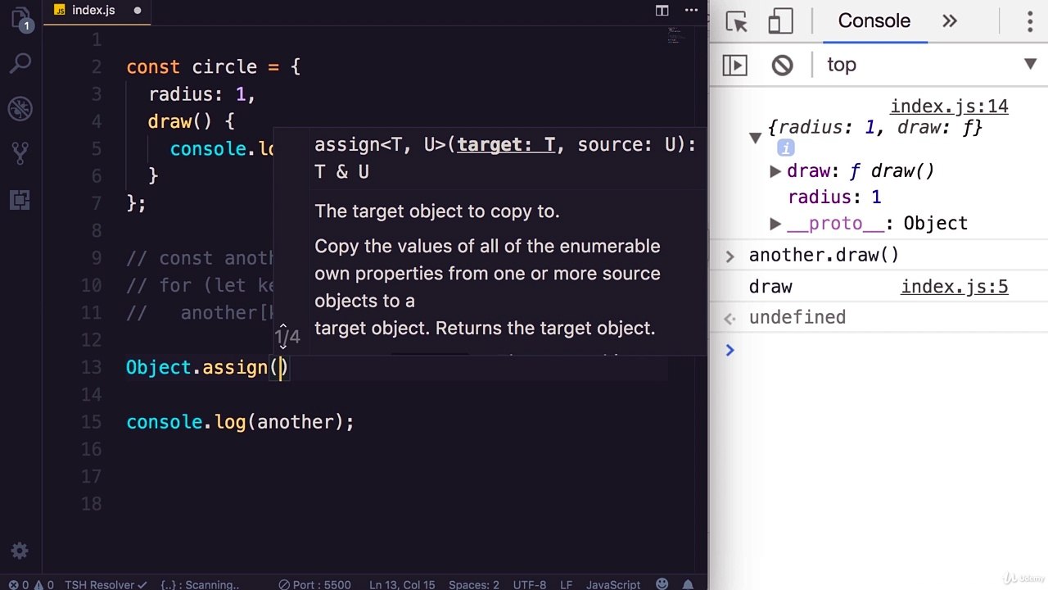The width and height of the screenshot is (1048, 590).
Task: Click the Scanning status item
Action: click(x=200, y=584)
